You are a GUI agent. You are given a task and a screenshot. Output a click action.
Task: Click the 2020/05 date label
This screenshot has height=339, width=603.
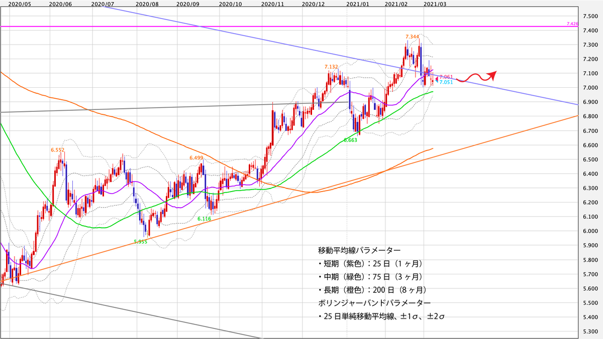coord(20,3)
